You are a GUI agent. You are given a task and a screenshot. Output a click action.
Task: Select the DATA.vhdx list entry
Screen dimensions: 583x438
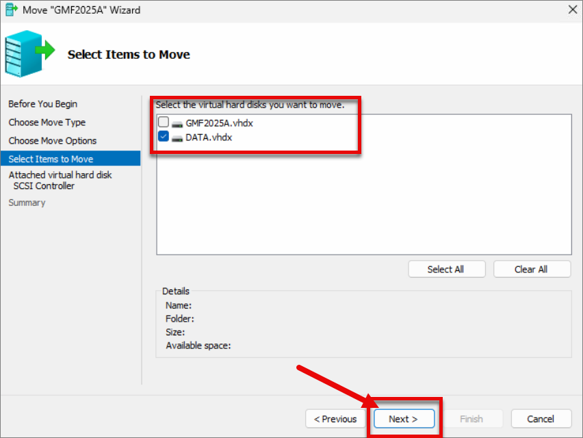(x=209, y=138)
